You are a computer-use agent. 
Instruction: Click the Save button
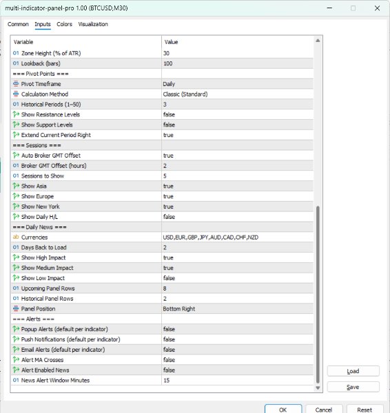pos(353,387)
